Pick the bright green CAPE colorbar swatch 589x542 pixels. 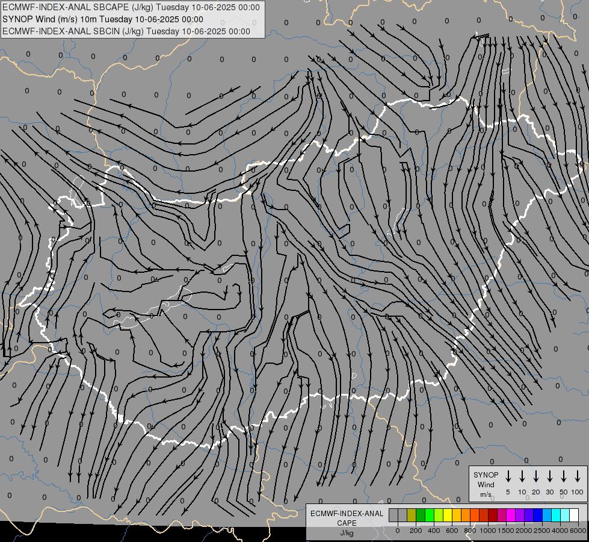pyautogui.click(x=430, y=515)
